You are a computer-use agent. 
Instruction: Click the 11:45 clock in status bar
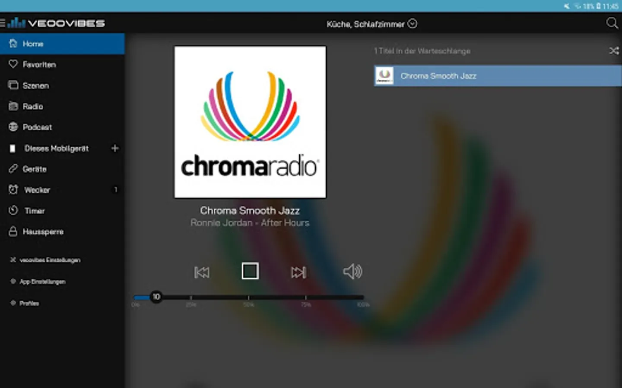611,6
